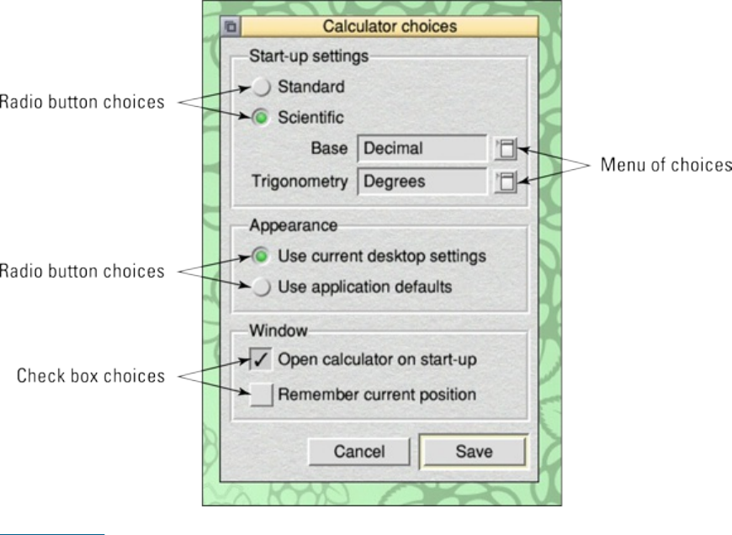Image resolution: width=732 pixels, height=535 pixels.
Task: Choose Use current desktop settings
Action: [x=263, y=255]
